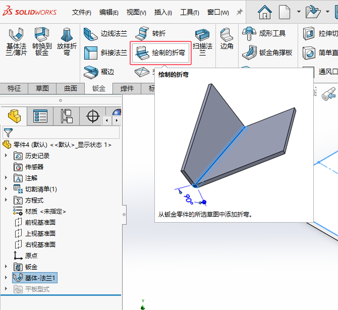
Task: Select 原点 in the feature tree
Action: point(26,255)
